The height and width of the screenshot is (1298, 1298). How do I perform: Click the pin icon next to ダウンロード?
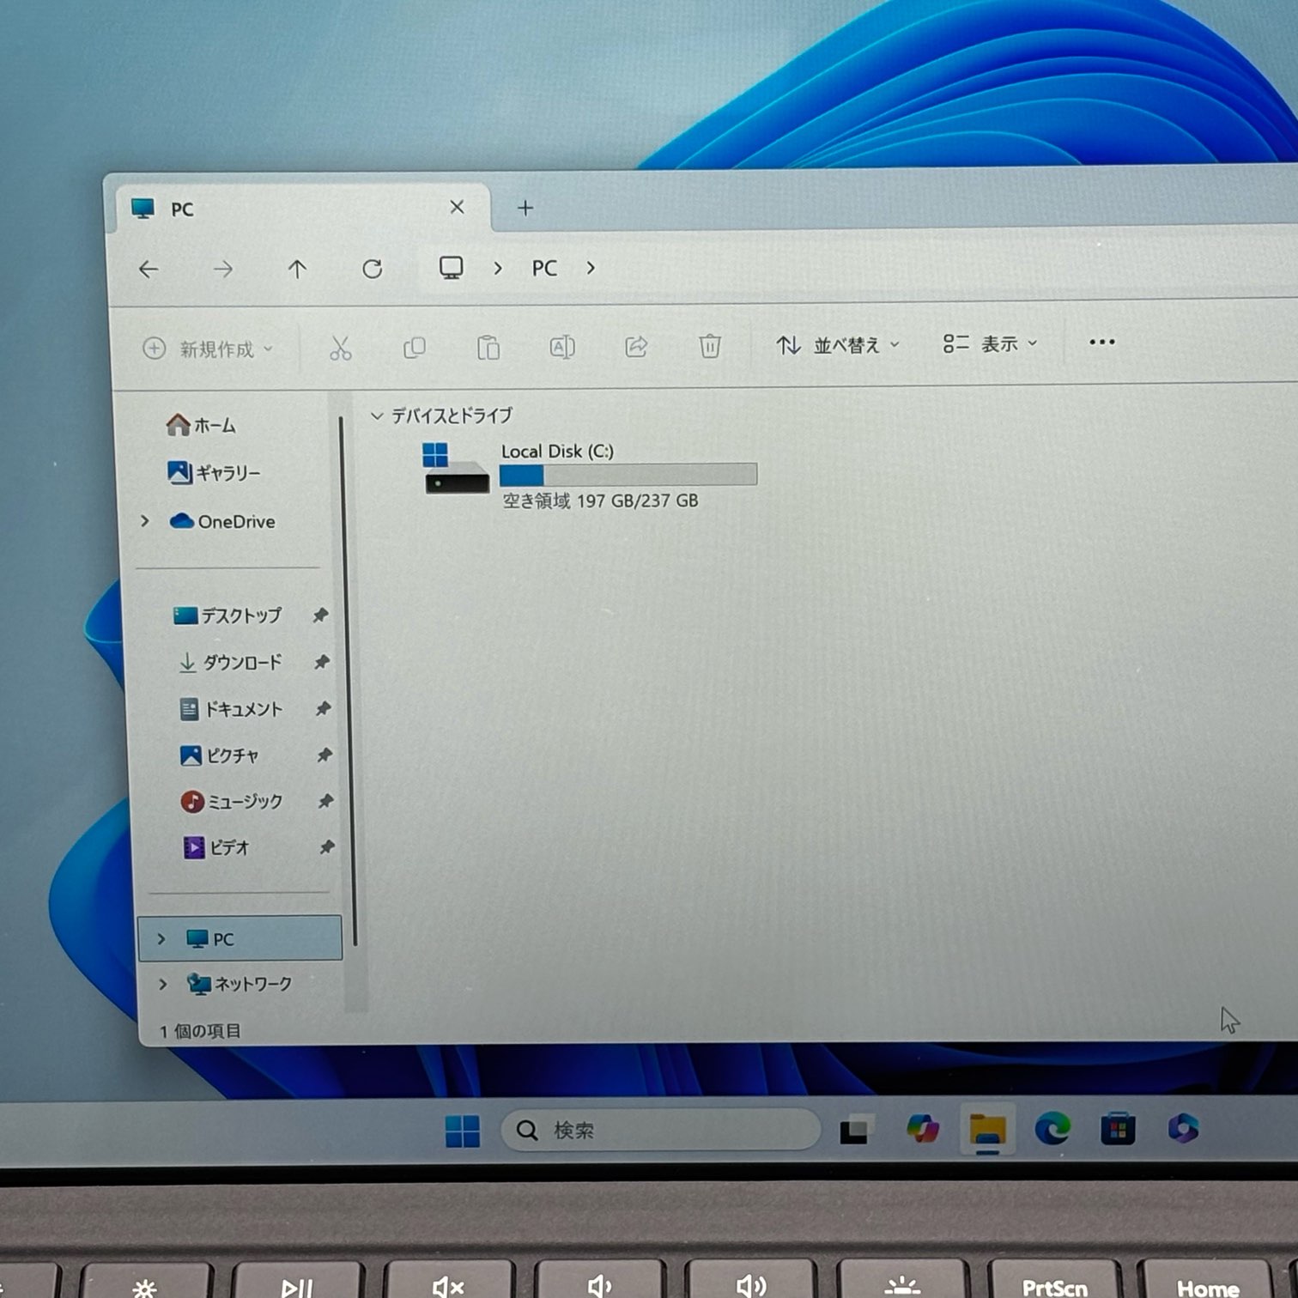click(x=322, y=662)
